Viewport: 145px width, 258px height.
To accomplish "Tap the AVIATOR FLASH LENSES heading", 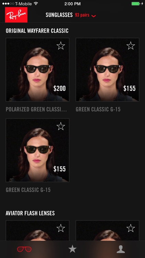I will (30, 213).
